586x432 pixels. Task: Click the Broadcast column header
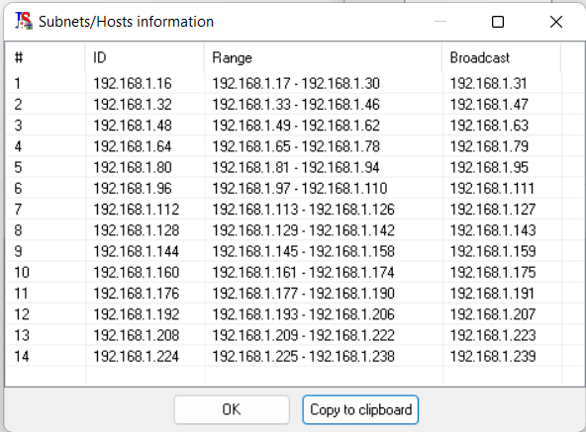point(502,58)
